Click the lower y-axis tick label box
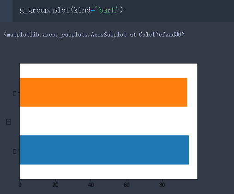 [15, 152]
